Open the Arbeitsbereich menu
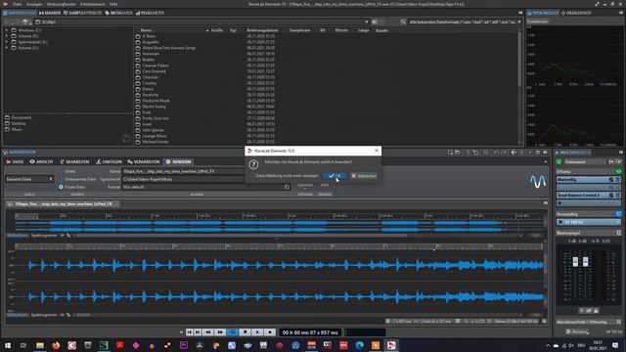 pos(92,4)
